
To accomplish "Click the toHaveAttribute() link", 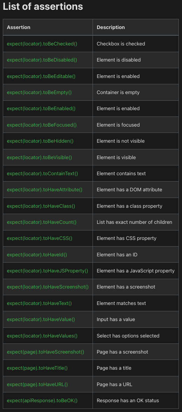I will click(x=45, y=190).
